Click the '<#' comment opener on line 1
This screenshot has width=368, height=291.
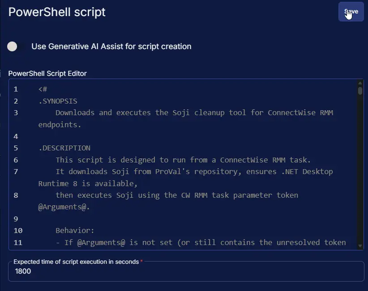pos(43,89)
